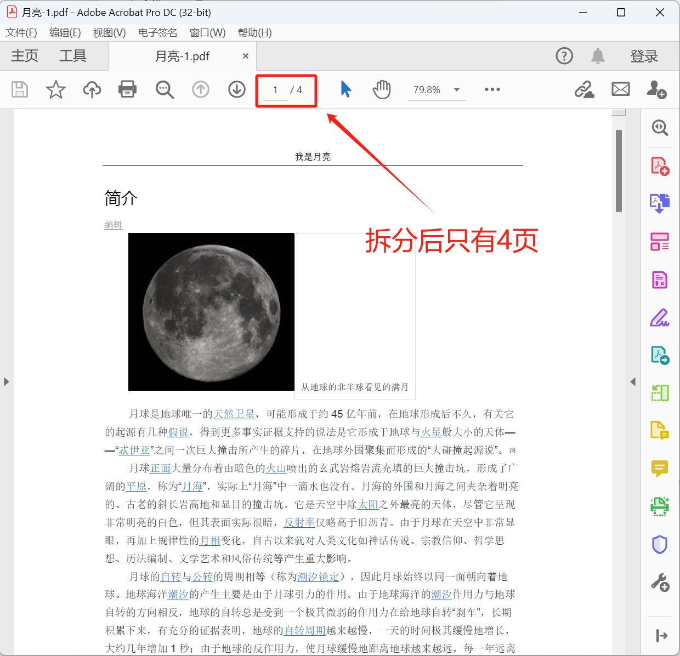Open the Create PDF tool
Image resolution: width=680 pixels, height=656 pixels.
pos(660,165)
